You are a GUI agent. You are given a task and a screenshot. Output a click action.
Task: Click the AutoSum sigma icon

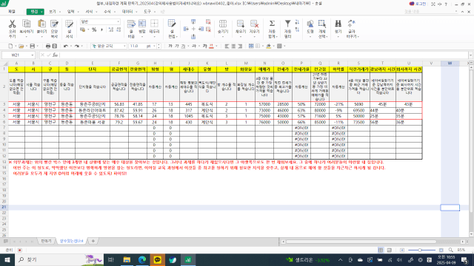(x=272, y=24)
